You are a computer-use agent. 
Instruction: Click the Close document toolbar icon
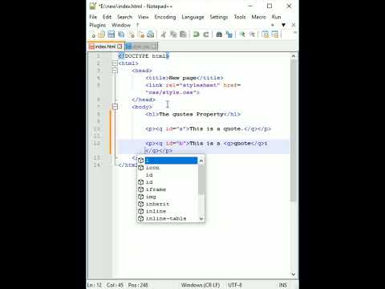(x=131, y=35)
